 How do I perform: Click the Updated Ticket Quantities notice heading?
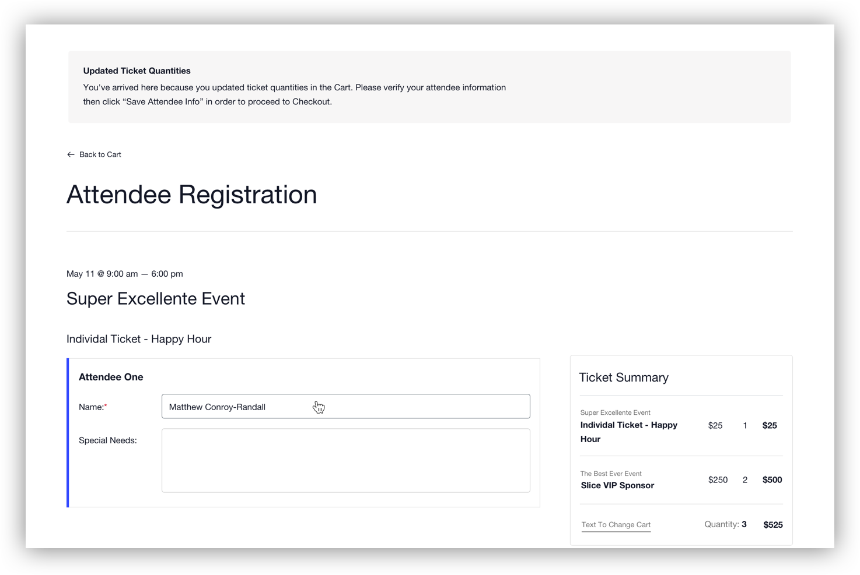click(137, 71)
